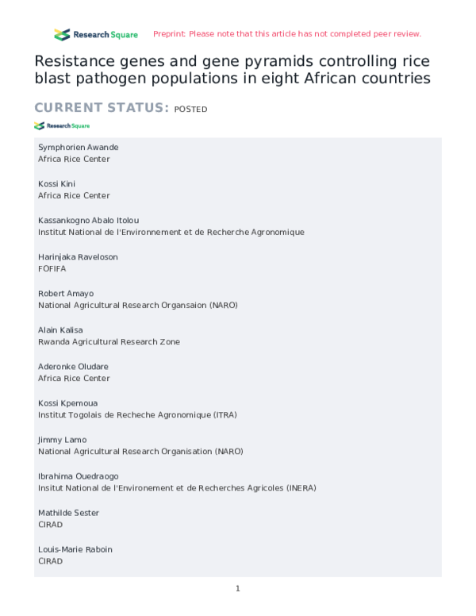This screenshot has height=616, width=476.
Task: Click author Kossi Kpemoua
Action: 67,403
